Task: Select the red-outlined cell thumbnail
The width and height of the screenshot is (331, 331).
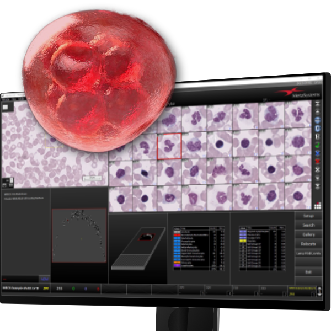Action: click(169, 146)
